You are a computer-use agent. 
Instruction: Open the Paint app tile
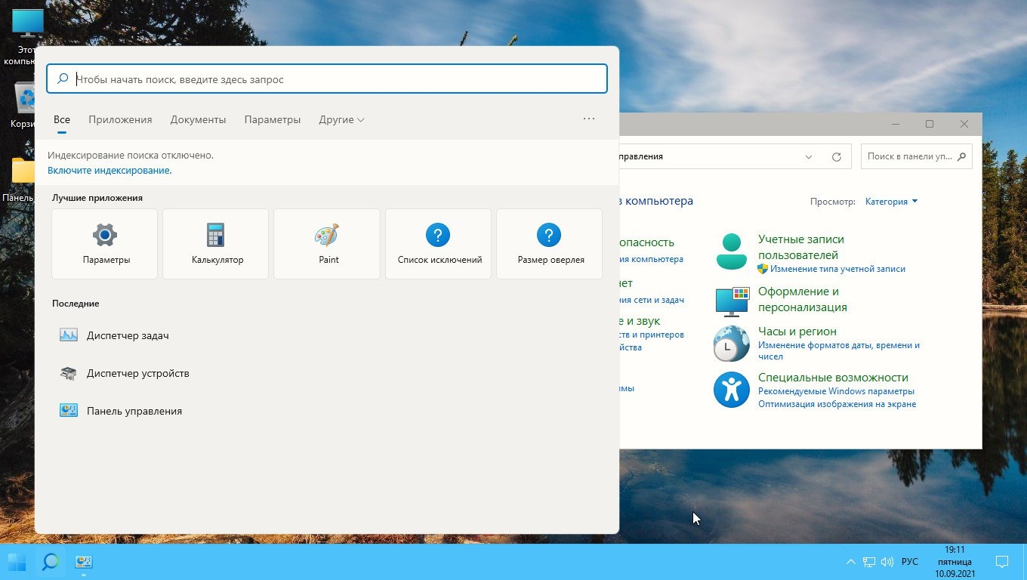(327, 244)
